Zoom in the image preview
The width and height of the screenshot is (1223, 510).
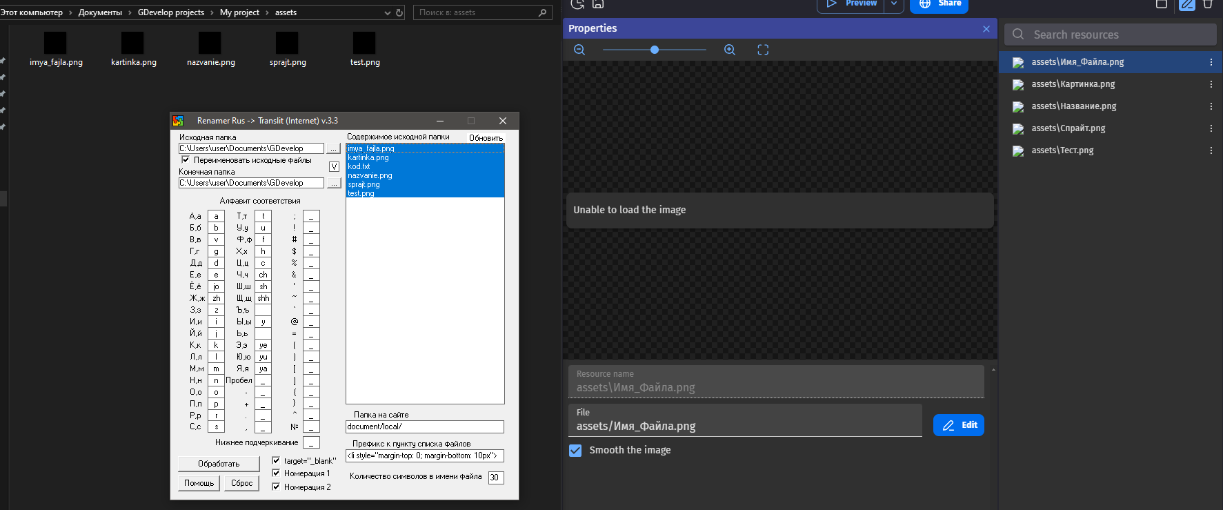point(730,50)
